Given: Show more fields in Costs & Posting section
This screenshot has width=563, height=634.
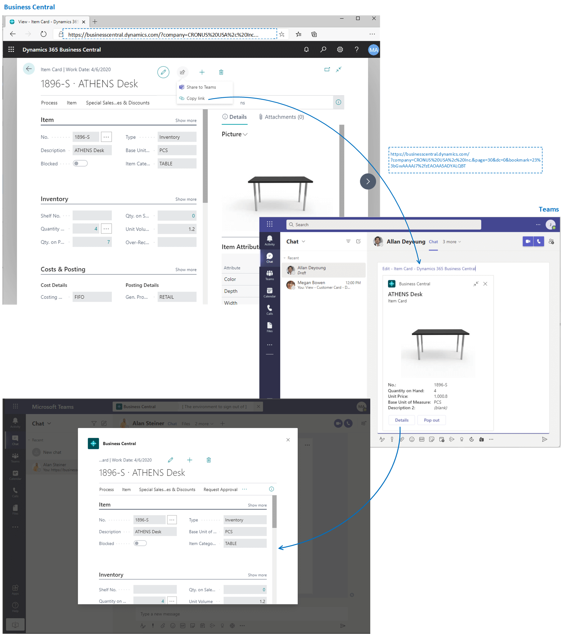Looking at the screenshot, I should pyautogui.click(x=186, y=270).
